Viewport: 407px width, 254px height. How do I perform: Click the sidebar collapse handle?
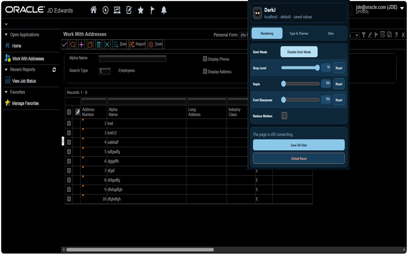[x=63, y=141]
